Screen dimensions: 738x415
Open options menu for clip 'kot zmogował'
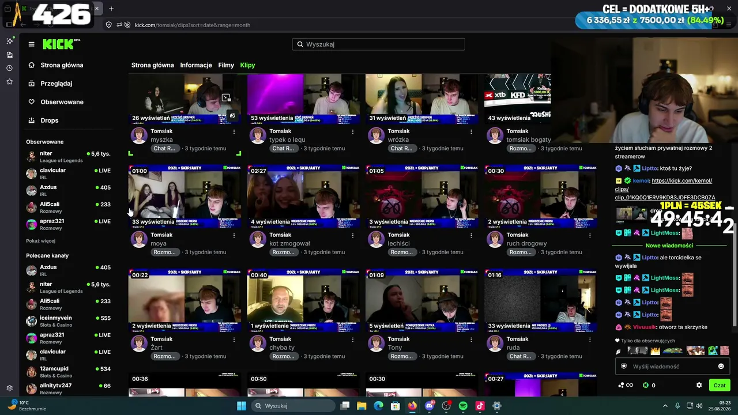pos(353,236)
